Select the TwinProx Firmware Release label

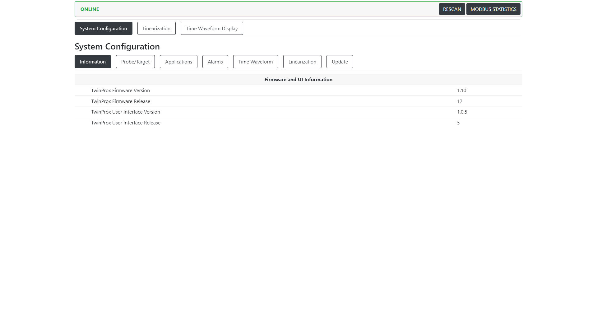click(121, 101)
